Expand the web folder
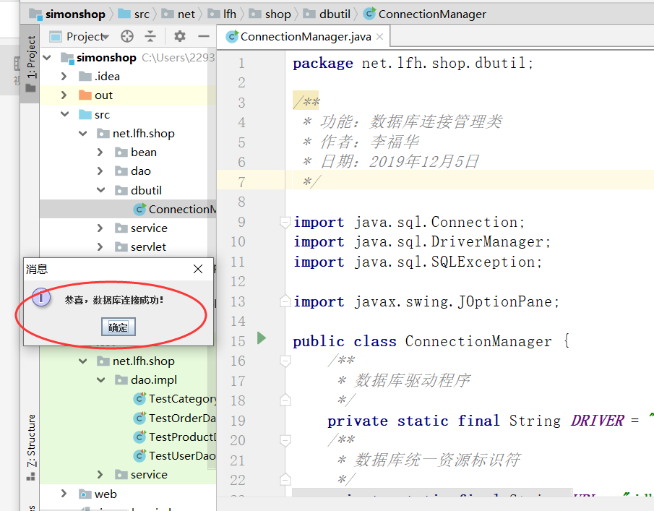654x511 pixels. 64,494
